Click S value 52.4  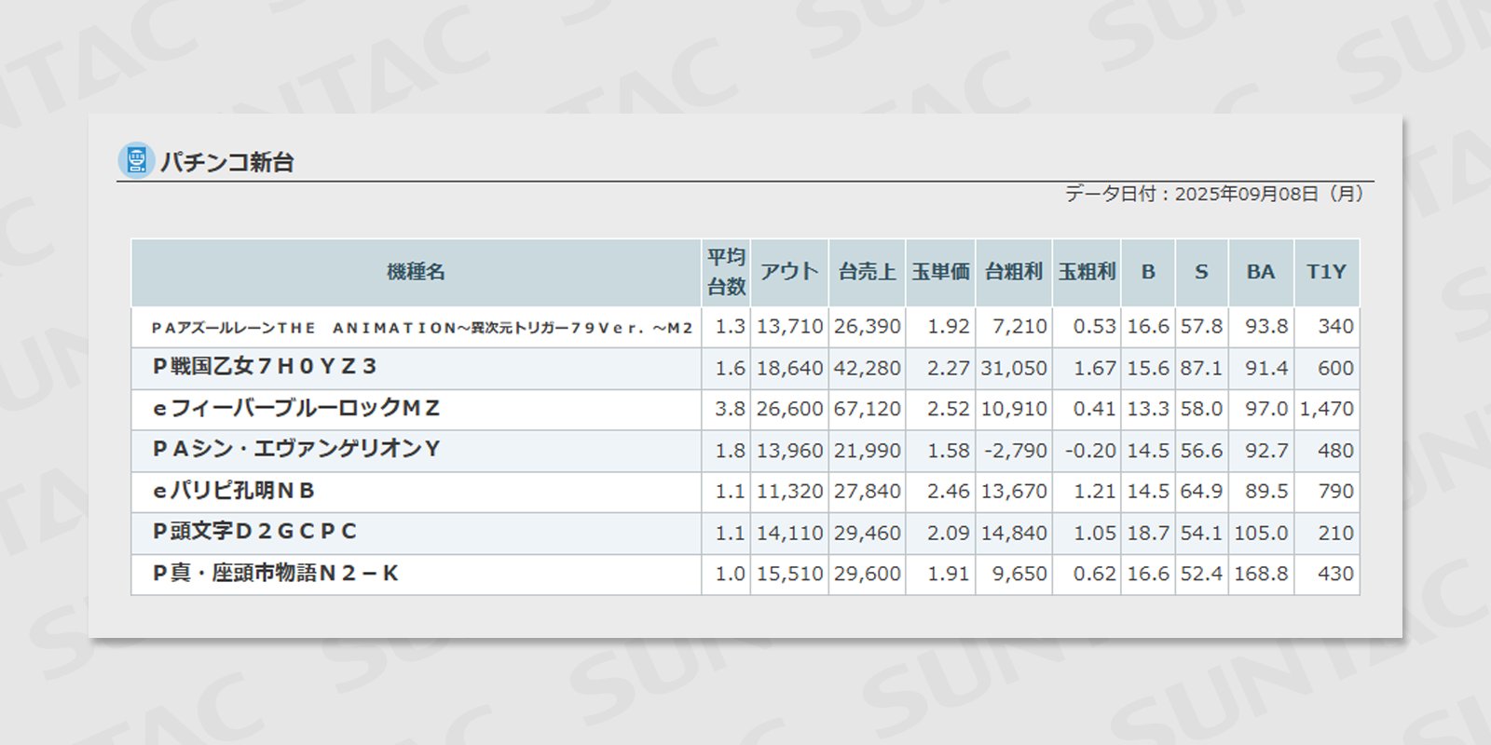tap(1201, 574)
